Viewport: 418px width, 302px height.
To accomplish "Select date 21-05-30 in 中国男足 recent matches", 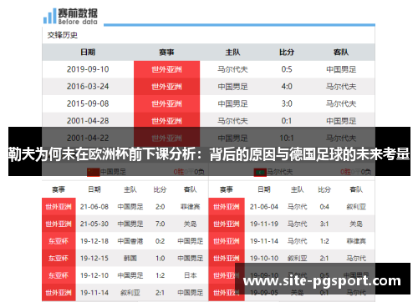I will (x=94, y=224).
